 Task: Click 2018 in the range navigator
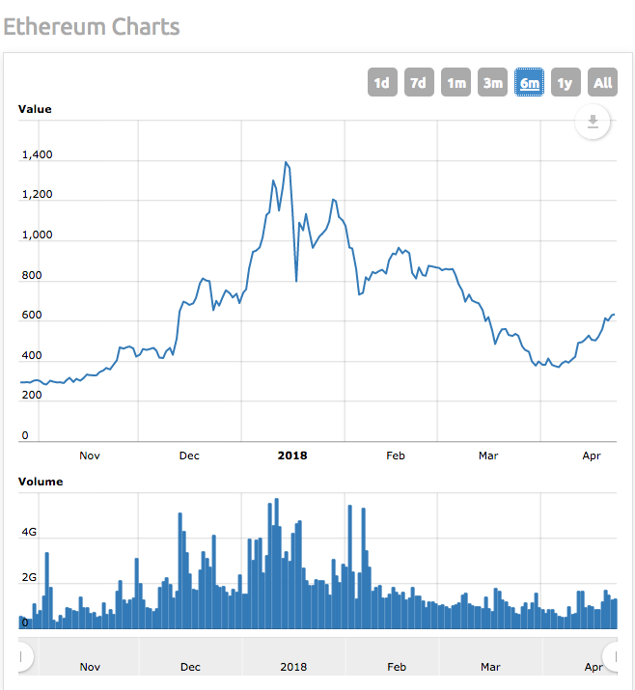(293, 667)
